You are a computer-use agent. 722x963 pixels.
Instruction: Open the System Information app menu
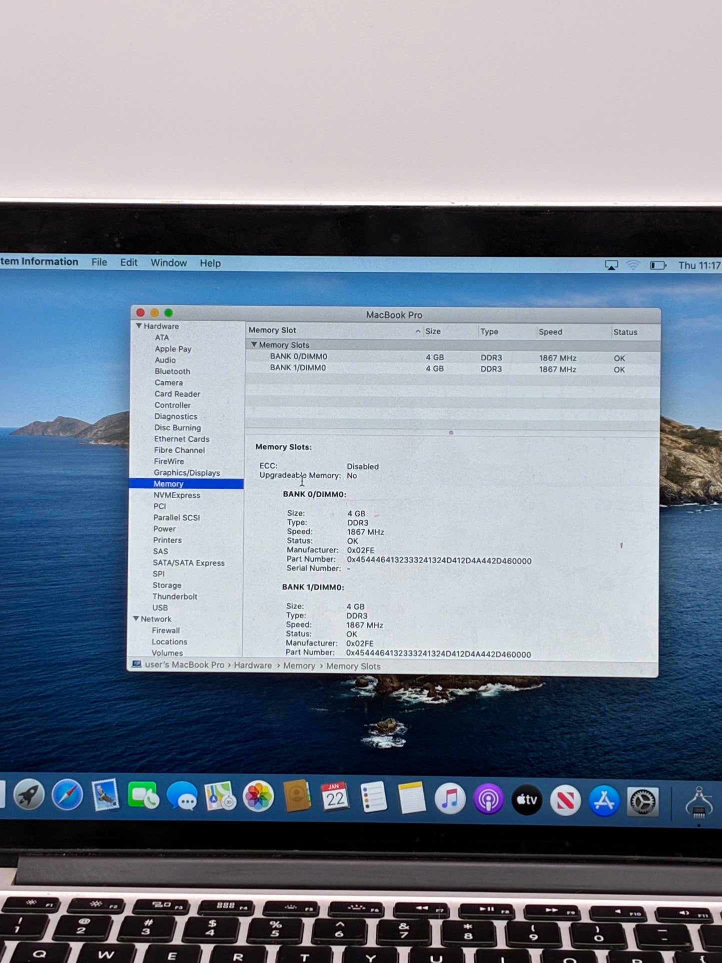[39, 262]
